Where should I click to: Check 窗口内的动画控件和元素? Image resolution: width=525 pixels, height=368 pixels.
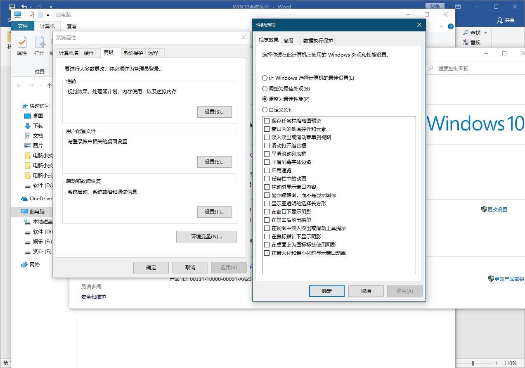(x=267, y=129)
